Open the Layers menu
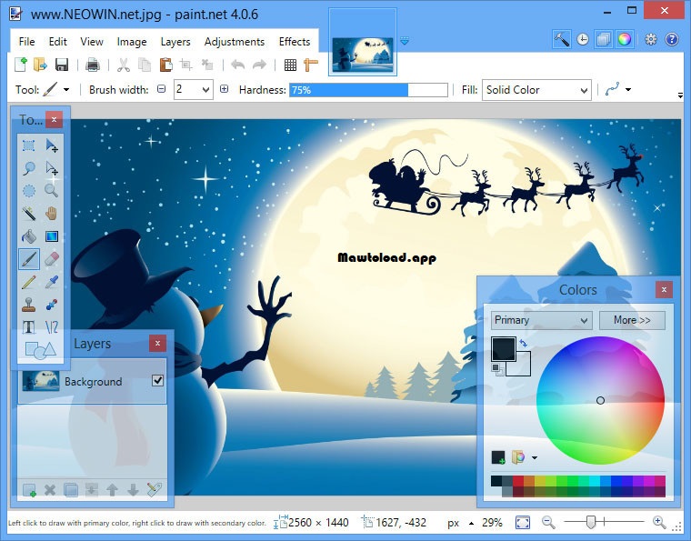 (x=175, y=42)
